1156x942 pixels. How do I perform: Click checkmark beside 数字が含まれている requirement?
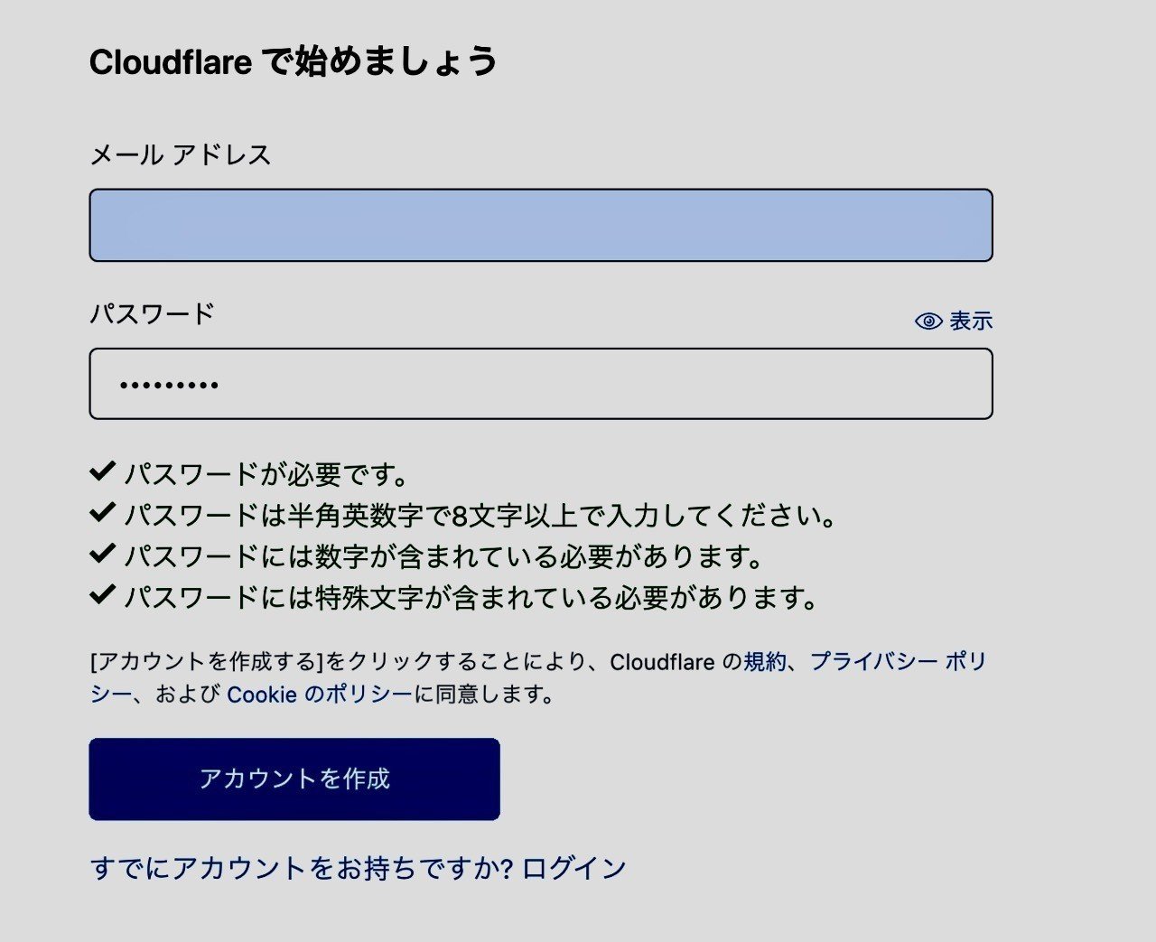tap(102, 553)
